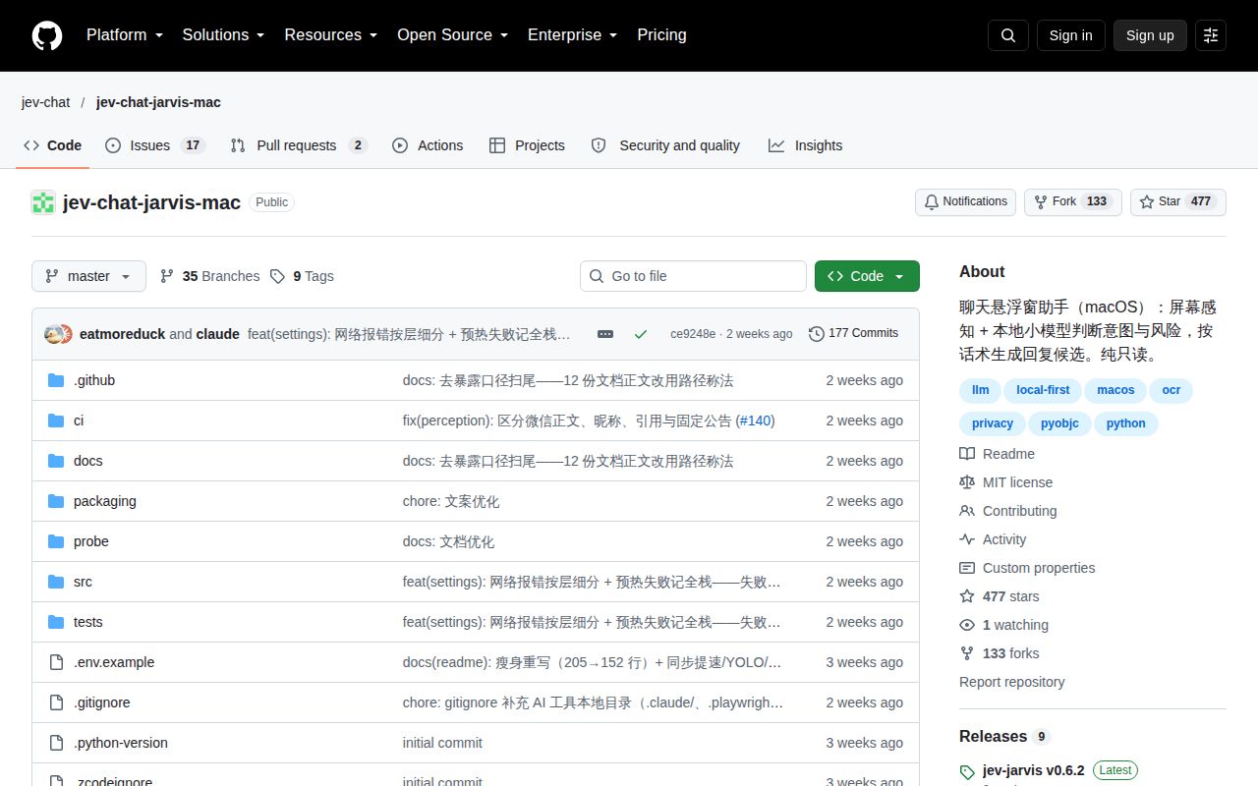
Task: Expand the Platform dropdown menu
Action: tap(125, 35)
